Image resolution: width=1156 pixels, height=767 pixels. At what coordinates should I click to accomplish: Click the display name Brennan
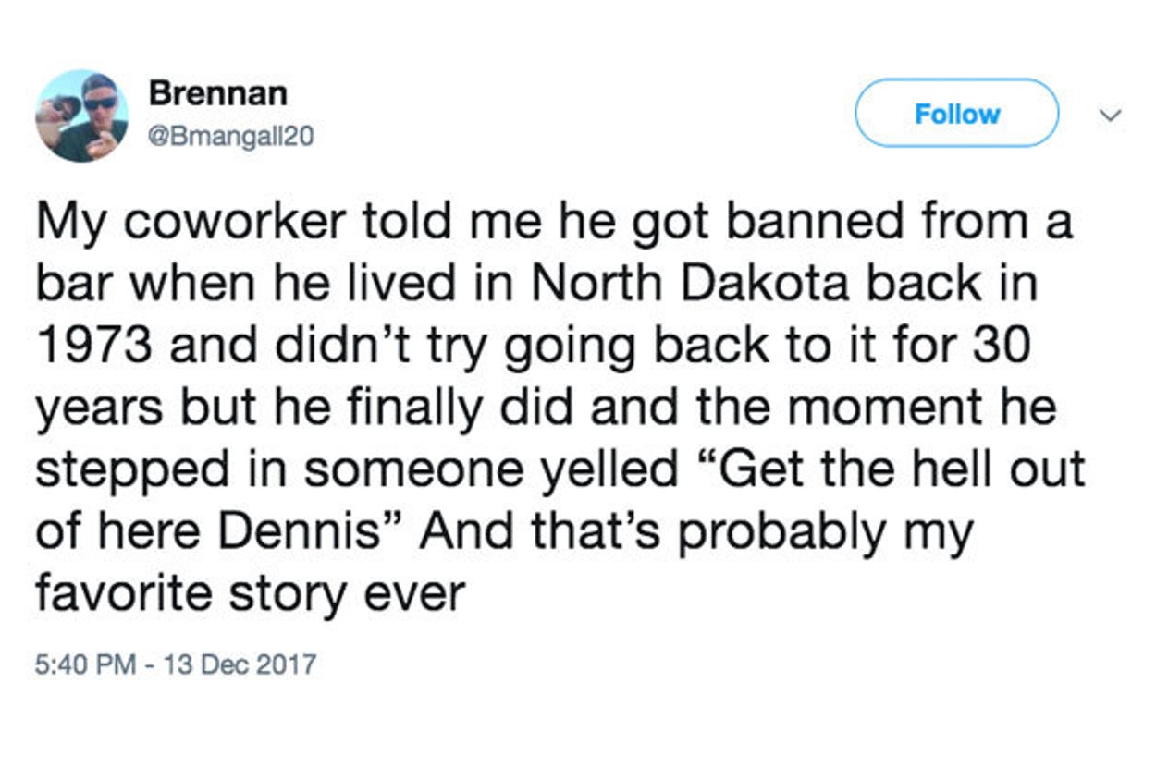coord(218,93)
